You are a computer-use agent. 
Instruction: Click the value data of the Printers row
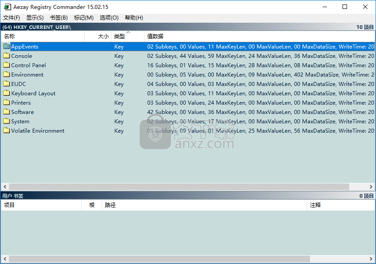point(260,103)
